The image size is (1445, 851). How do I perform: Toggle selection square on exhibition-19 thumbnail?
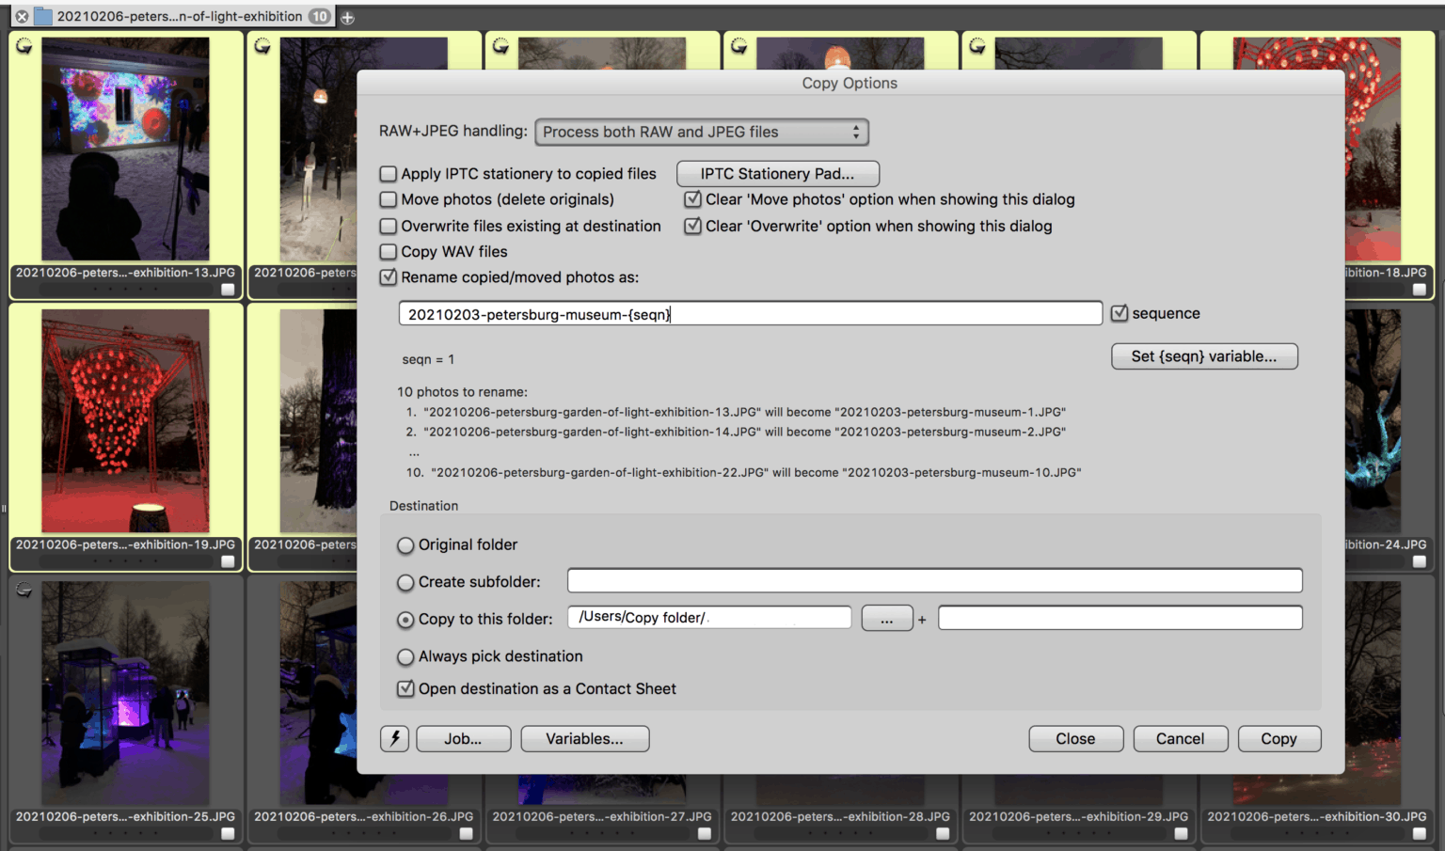click(226, 561)
